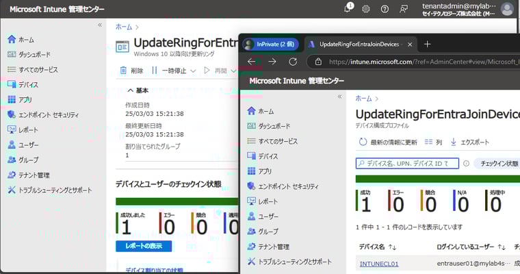
Task: Open テナント管理 in back window sidebar
Action: point(29,175)
